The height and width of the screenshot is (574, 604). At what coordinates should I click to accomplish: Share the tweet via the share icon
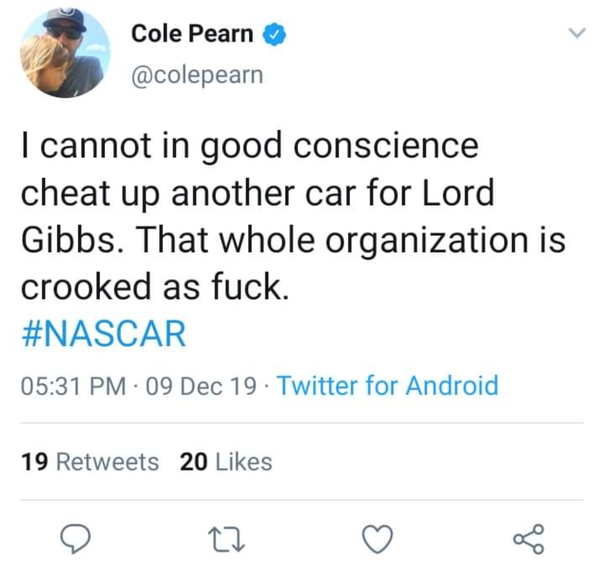point(528,539)
